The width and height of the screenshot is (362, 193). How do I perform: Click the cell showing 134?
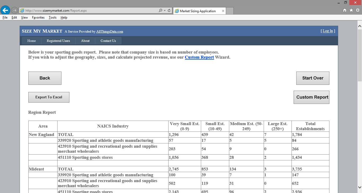[x=246, y=169]
